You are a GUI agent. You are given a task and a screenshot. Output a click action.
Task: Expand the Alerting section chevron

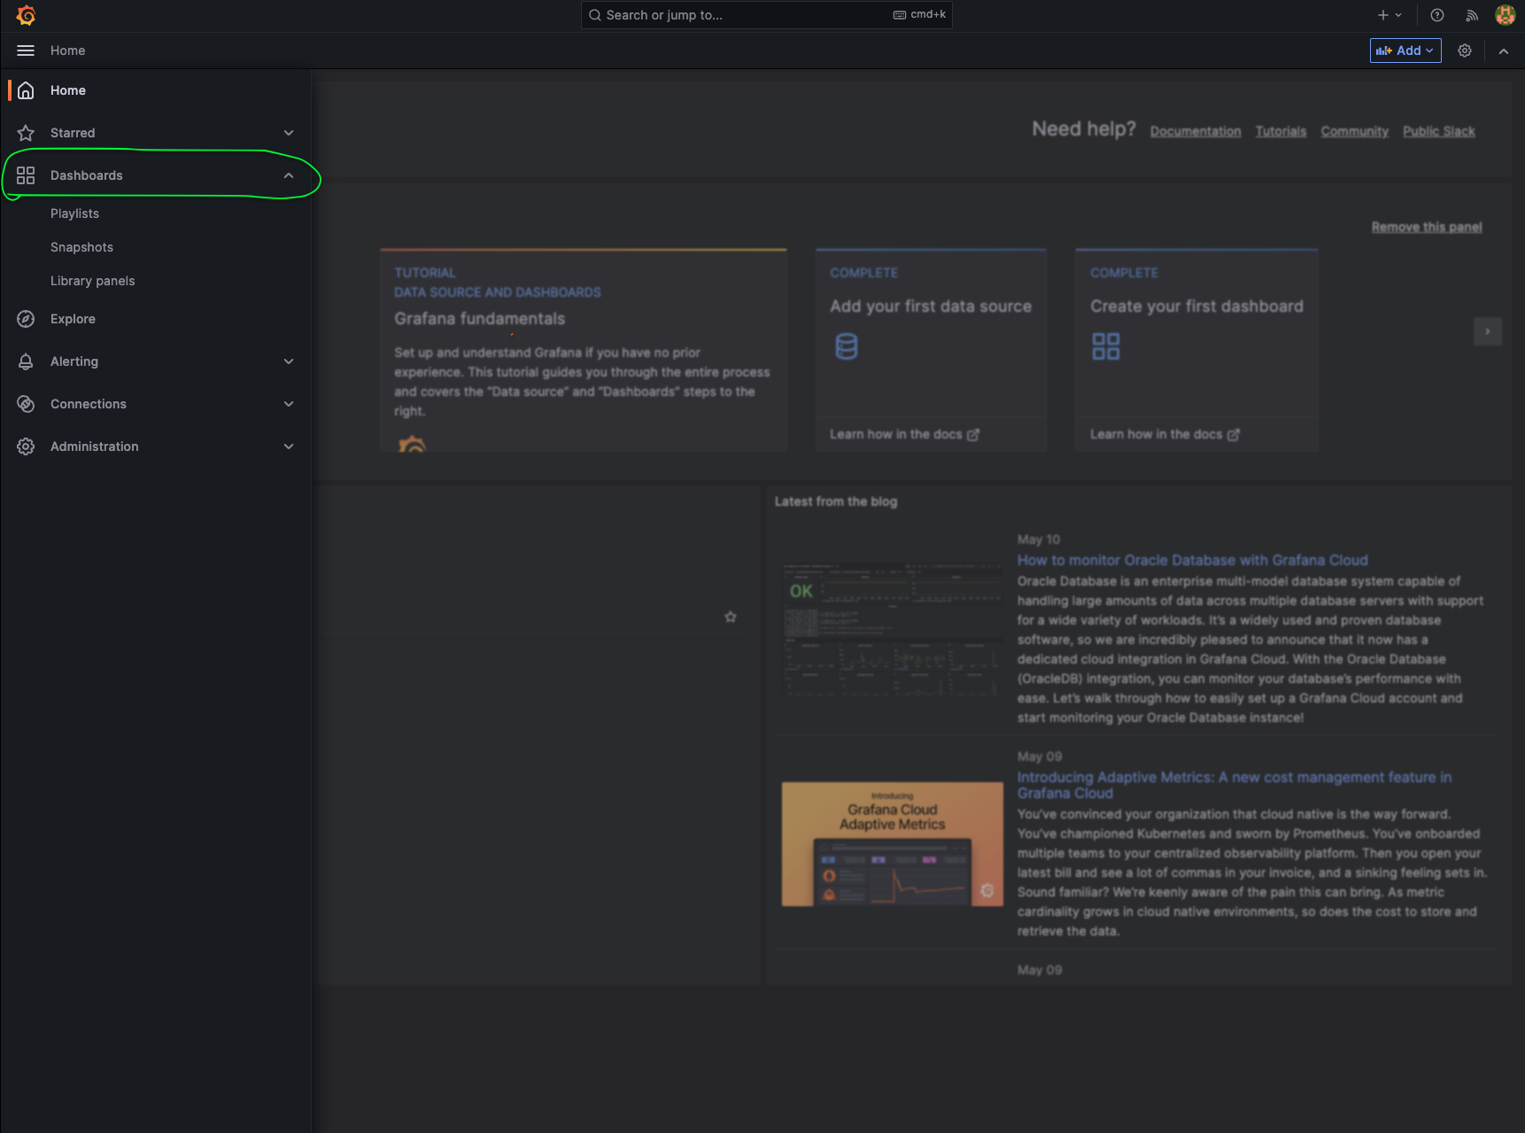[289, 361]
